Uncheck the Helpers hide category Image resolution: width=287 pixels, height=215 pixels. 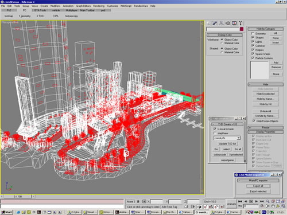point(253,50)
